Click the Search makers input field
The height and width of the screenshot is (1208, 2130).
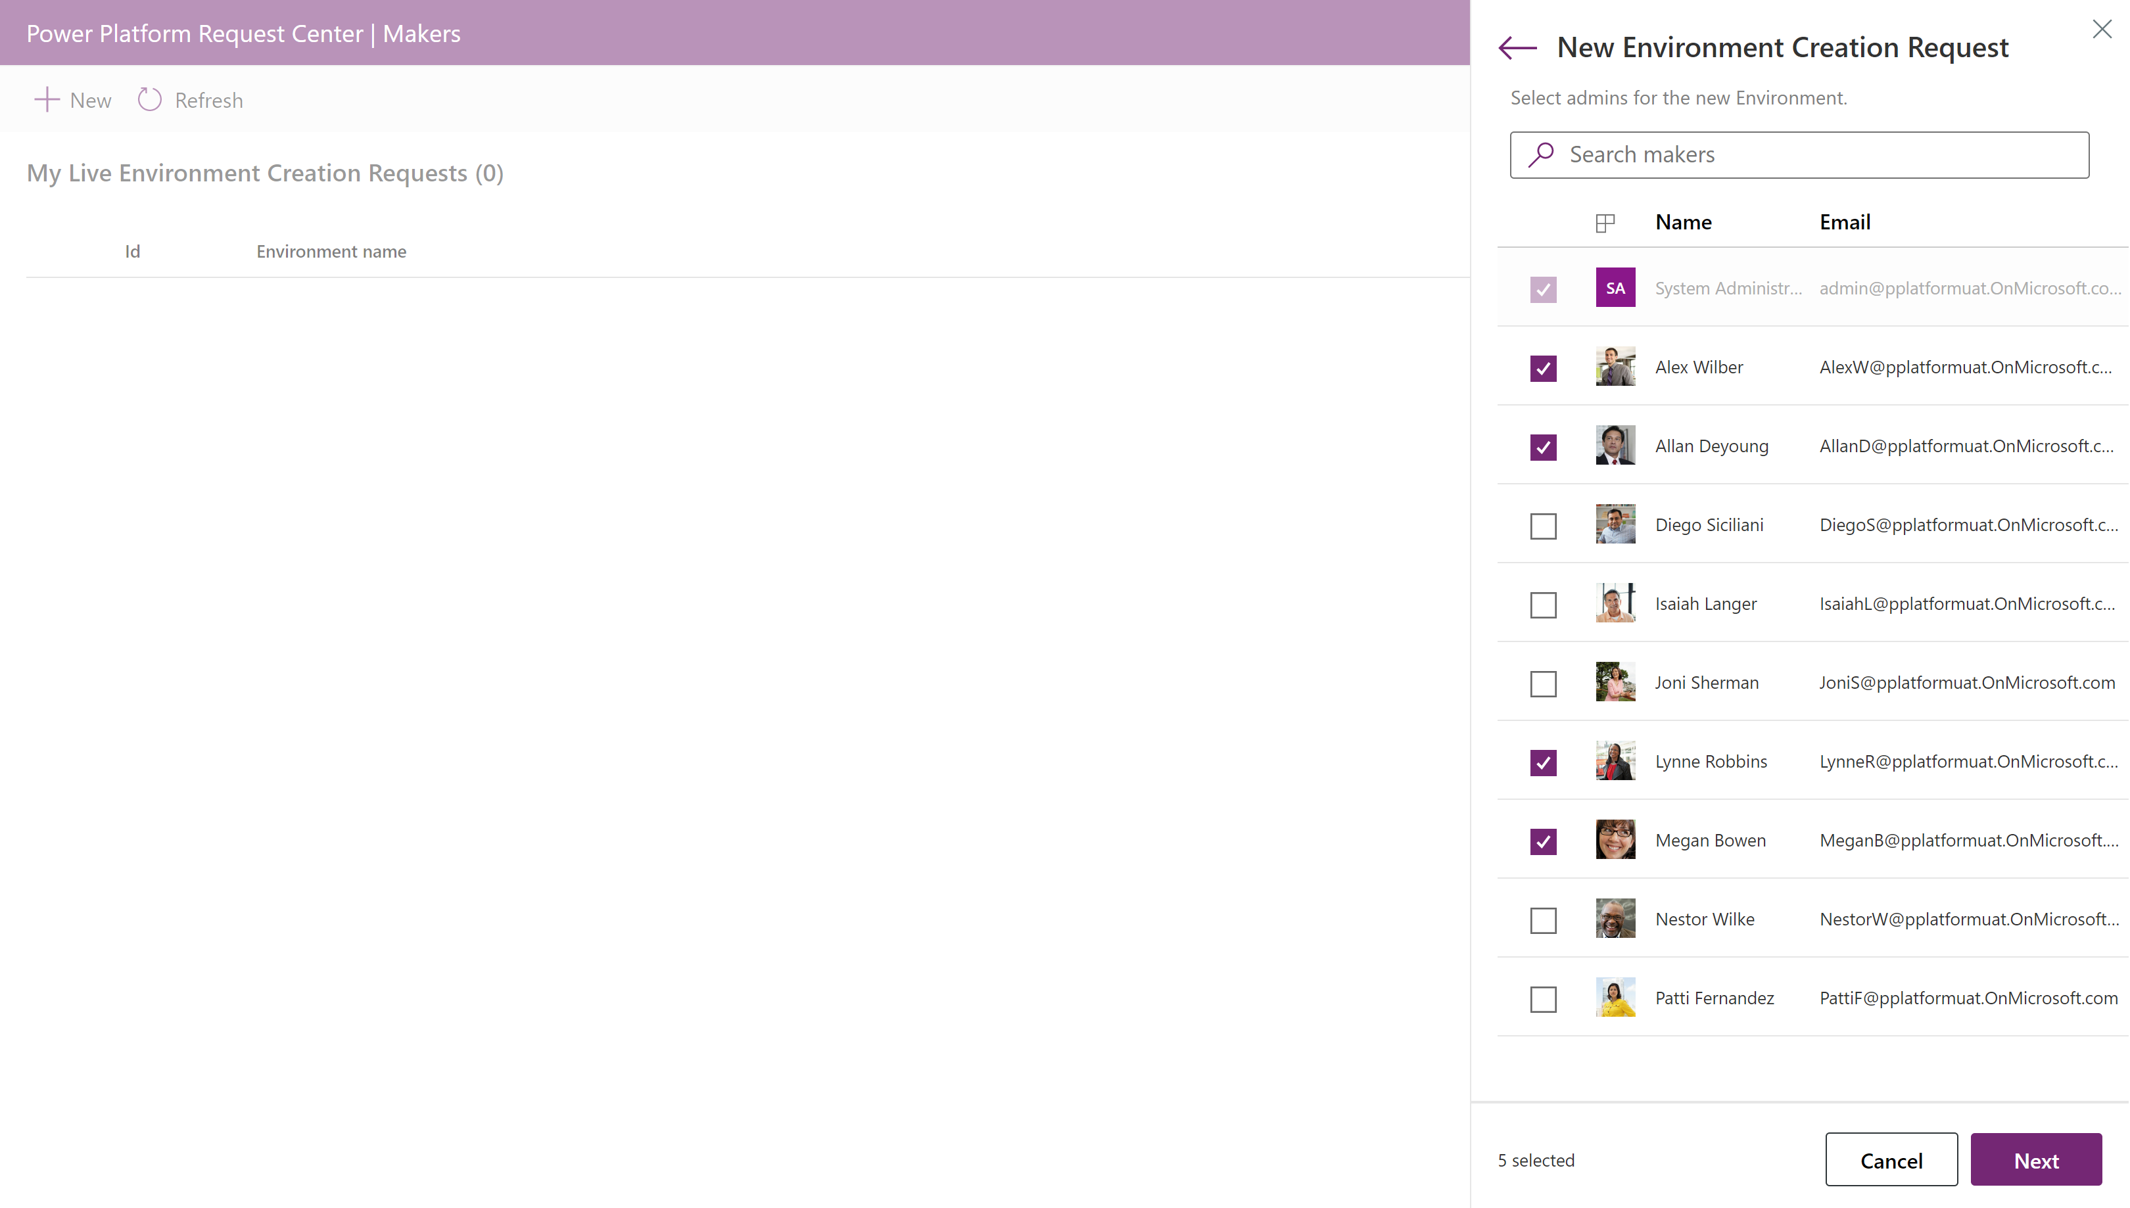(1799, 154)
